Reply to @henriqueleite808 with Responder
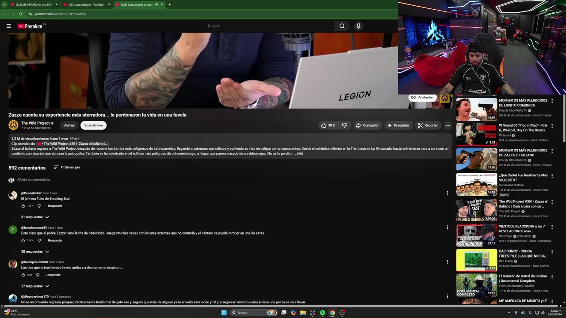Screen dimensions: 566x318 coord(54,275)
